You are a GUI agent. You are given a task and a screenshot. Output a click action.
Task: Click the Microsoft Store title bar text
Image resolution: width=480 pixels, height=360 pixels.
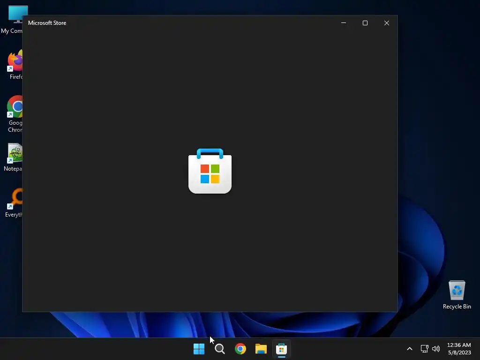pyautogui.click(x=47, y=23)
